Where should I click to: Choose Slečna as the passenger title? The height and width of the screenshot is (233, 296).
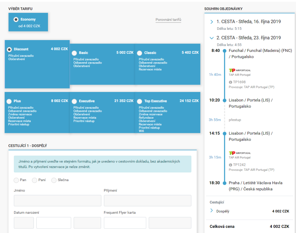pyautogui.click(x=54, y=180)
